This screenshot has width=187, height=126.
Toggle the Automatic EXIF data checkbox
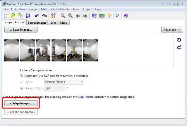click(21, 76)
